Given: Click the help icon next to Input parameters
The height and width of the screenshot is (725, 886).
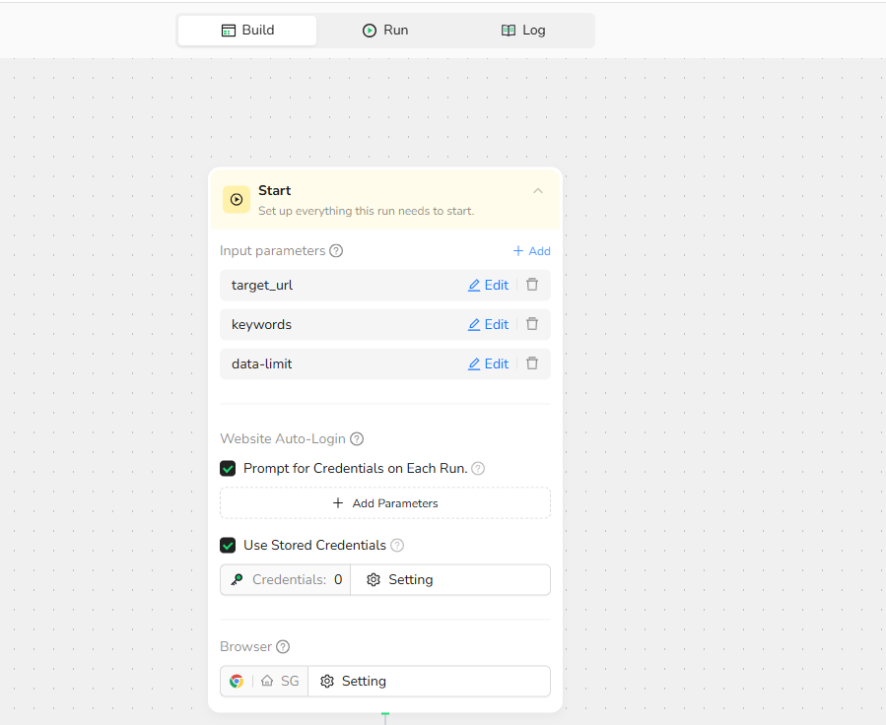Looking at the screenshot, I should click(336, 251).
